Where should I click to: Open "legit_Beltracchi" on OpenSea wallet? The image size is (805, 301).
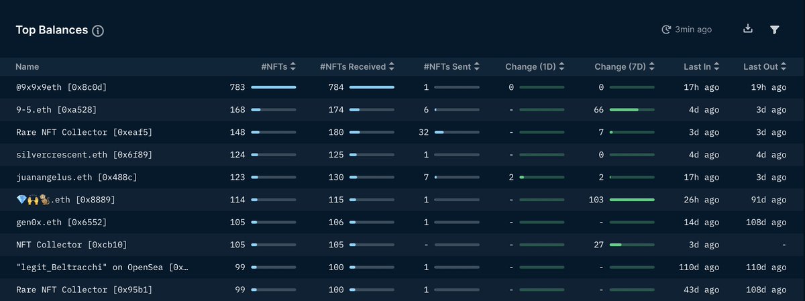pos(102,267)
